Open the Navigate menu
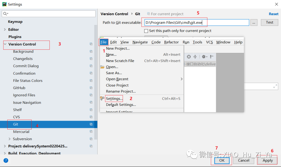 [x=140, y=42]
